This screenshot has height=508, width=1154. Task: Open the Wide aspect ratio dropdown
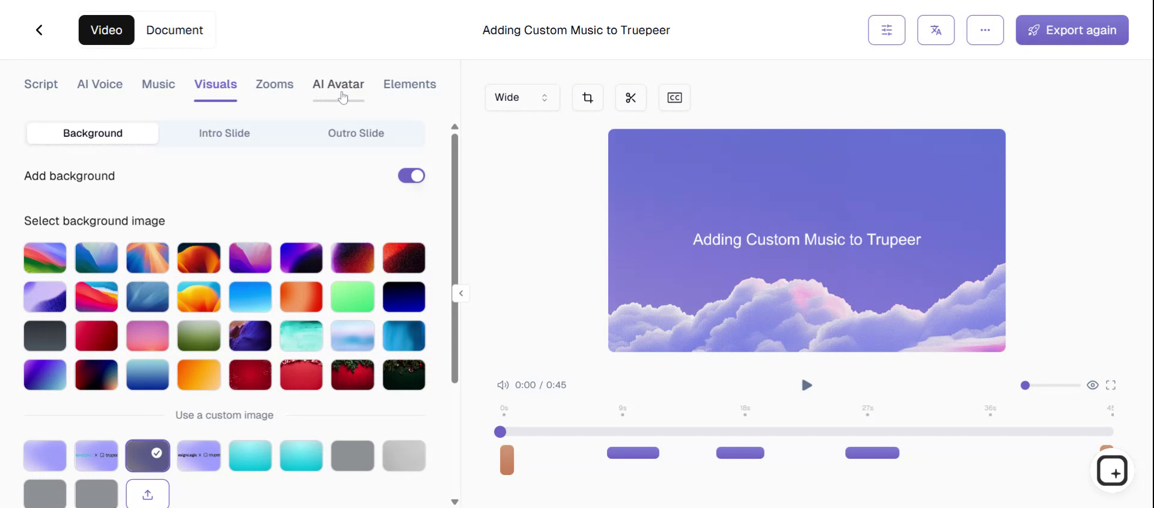click(x=522, y=97)
